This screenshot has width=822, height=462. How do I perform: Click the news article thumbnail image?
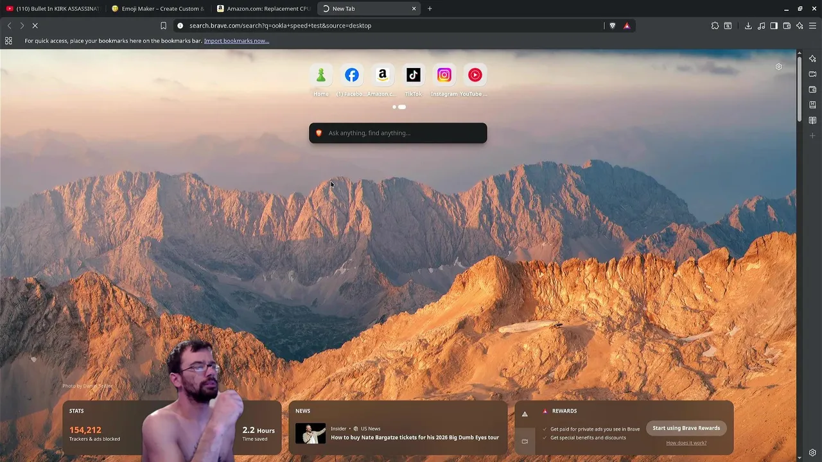click(x=310, y=433)
